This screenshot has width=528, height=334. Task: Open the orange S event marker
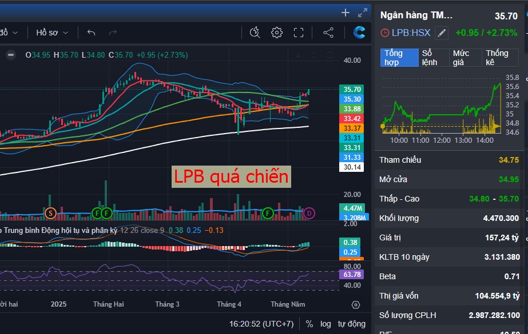pos(50,213)
